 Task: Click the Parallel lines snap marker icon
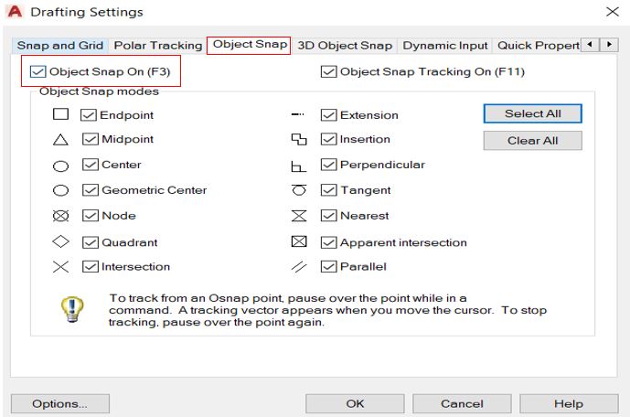coord(299,267)
